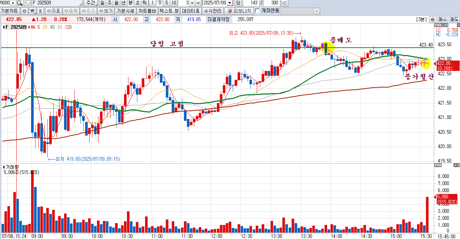Click the candle count field showing 143
The width and height of the screenshot is (460, 239).
pyautogui.click(x=252, y=3)
